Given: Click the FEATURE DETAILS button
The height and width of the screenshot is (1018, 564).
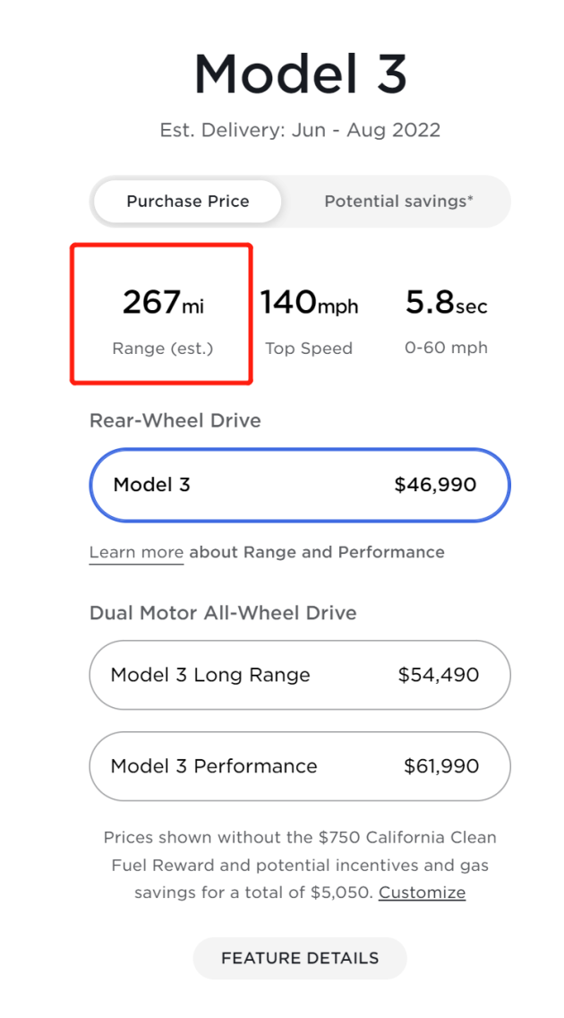Looking at the screenshot, I should point(300,958).
